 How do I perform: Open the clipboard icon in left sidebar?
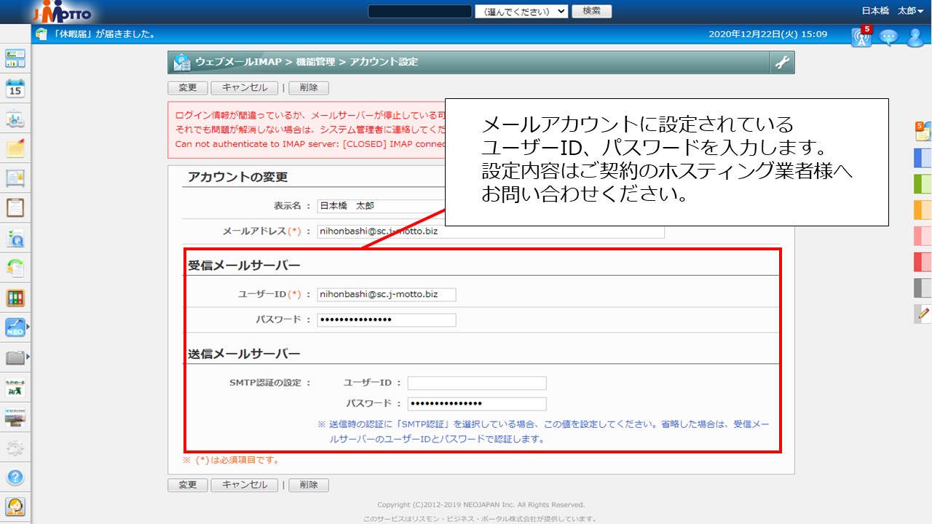[x=15, y=207]
